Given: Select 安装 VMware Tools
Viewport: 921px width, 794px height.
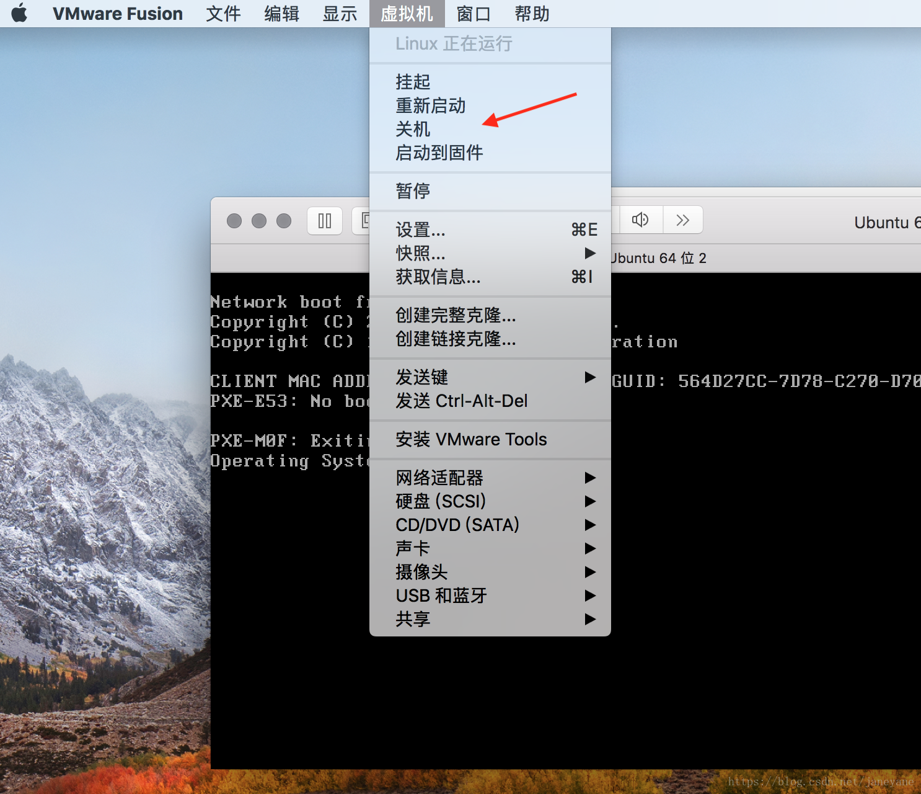Looking at the screenshot, I should 490,439.
